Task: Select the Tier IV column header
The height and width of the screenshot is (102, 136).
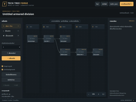Action: tap(81, 27)
